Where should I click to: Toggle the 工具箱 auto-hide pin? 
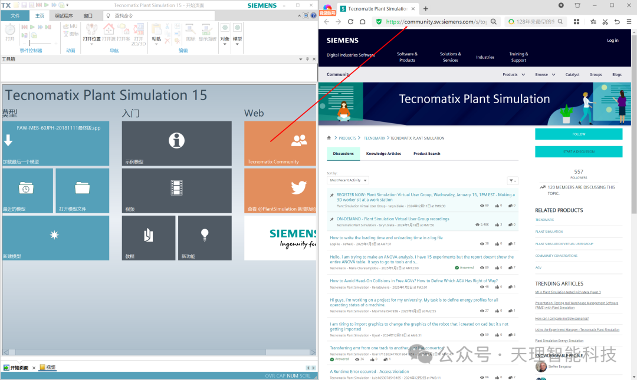[307, 59]
